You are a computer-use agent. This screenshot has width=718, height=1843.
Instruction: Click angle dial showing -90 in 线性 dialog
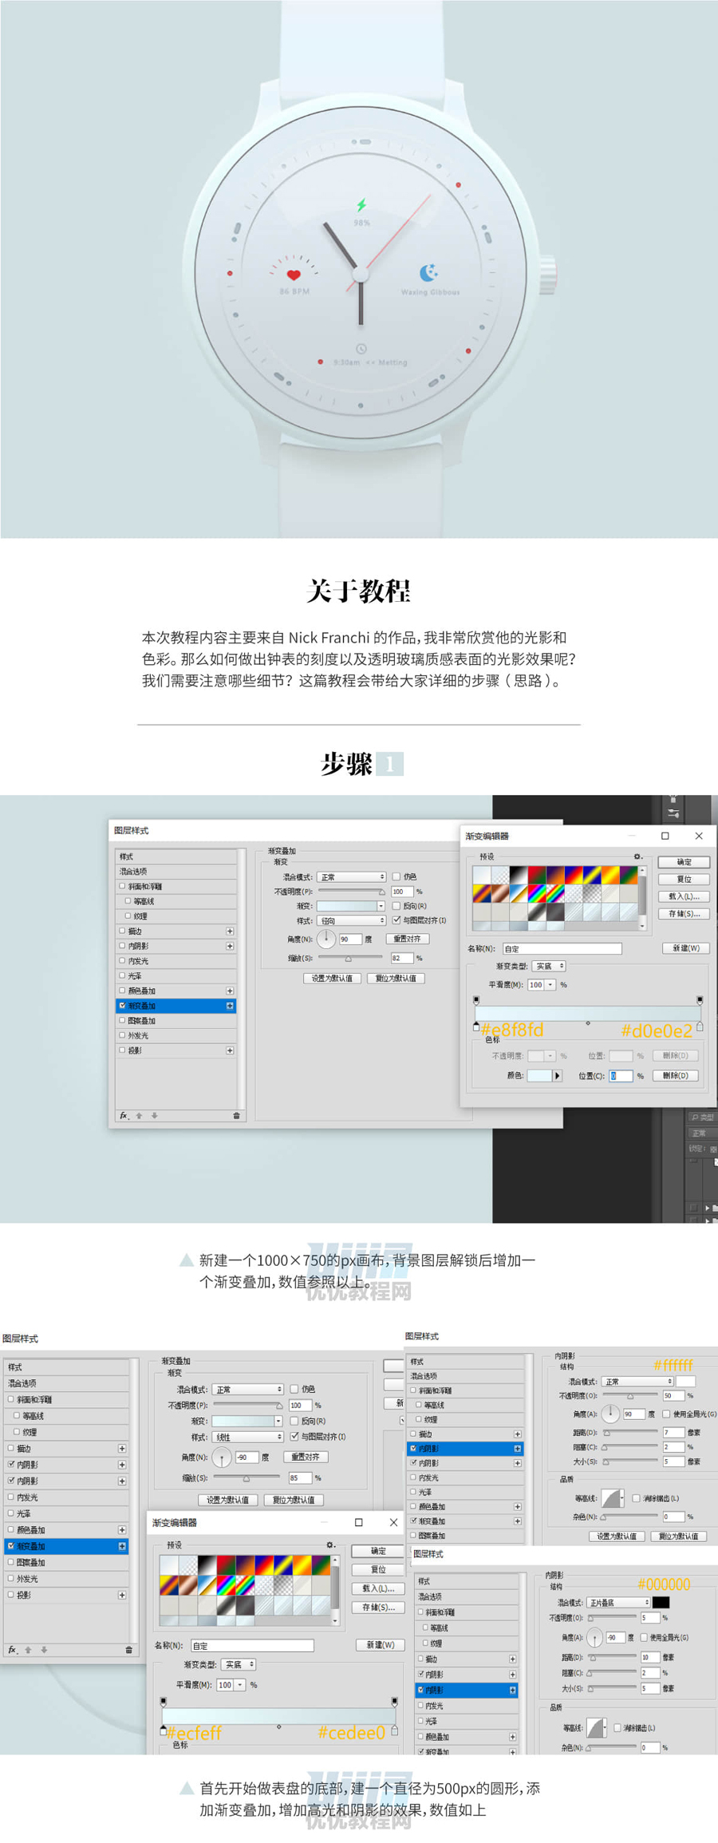222,1457
